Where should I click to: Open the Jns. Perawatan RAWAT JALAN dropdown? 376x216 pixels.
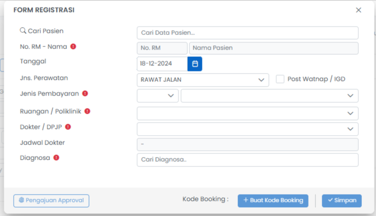click(x=202, y=80)
